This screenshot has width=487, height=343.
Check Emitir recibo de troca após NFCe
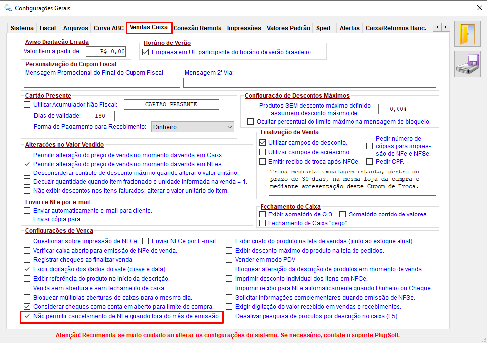click(263, 162)
